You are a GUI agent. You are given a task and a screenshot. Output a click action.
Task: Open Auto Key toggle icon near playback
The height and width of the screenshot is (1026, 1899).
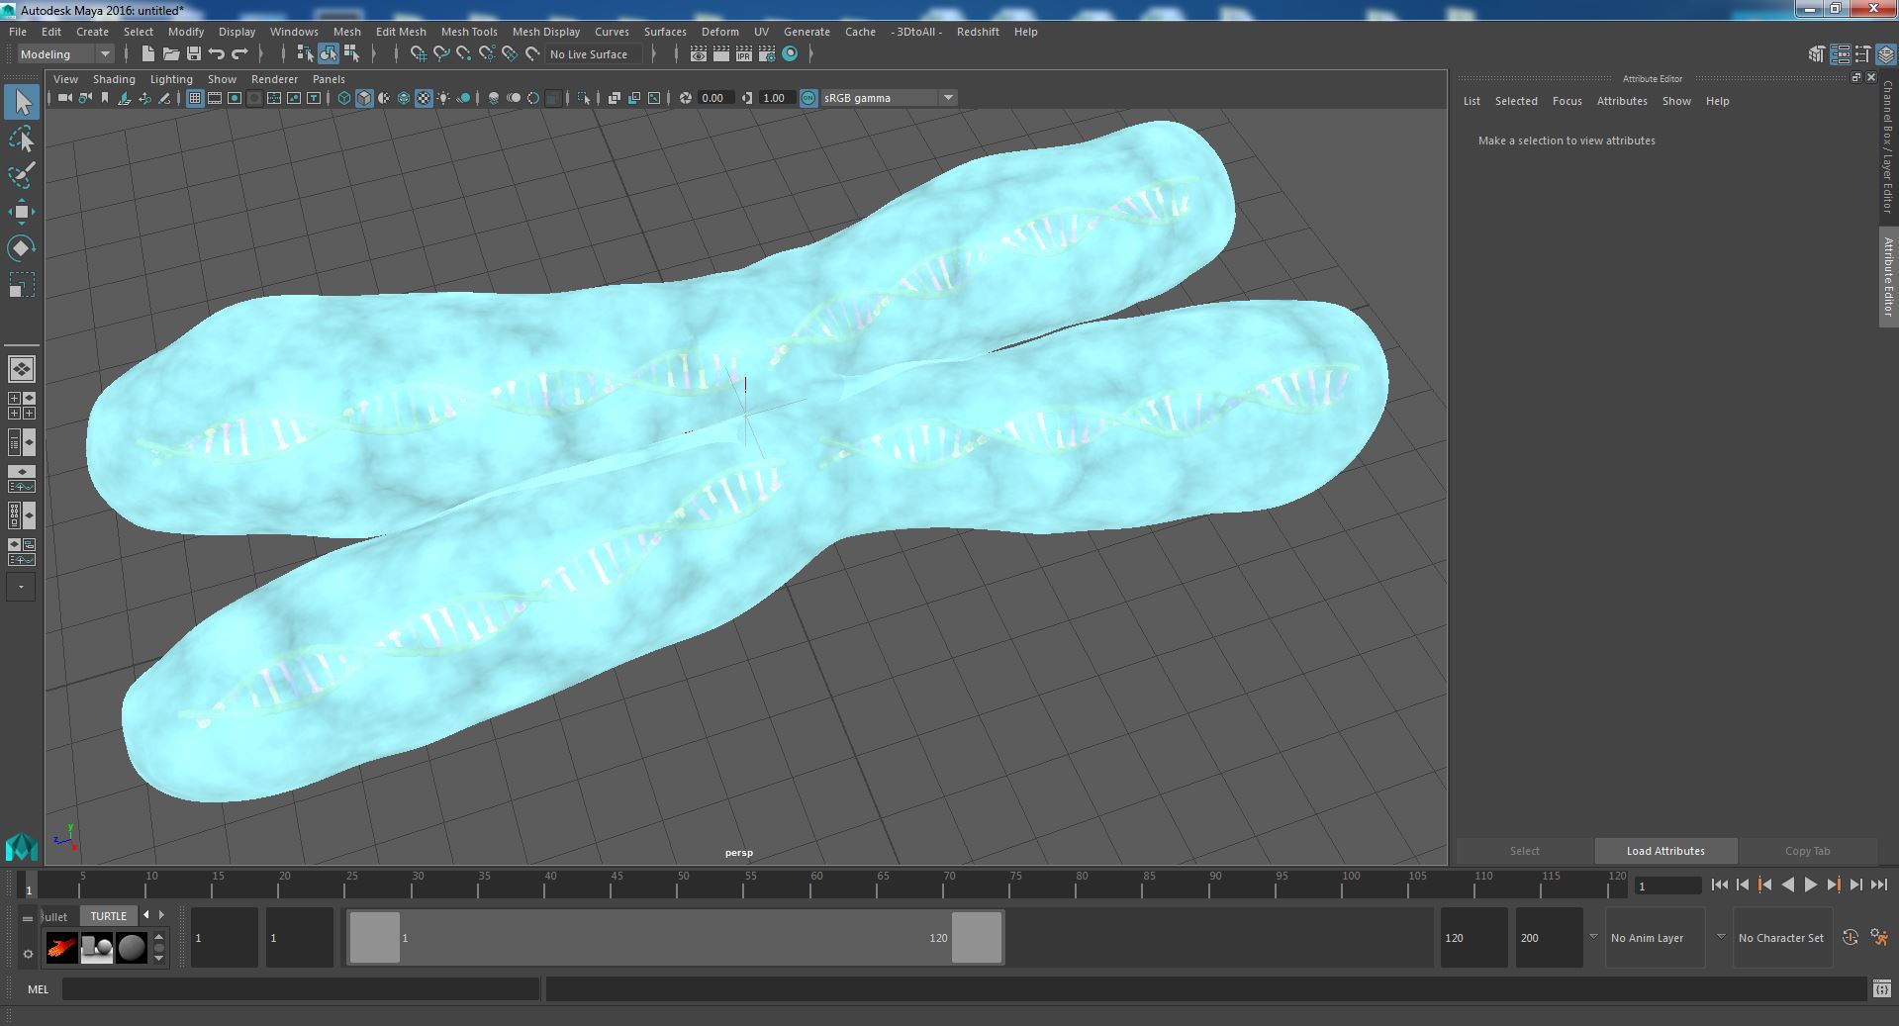pos(1851,937)
